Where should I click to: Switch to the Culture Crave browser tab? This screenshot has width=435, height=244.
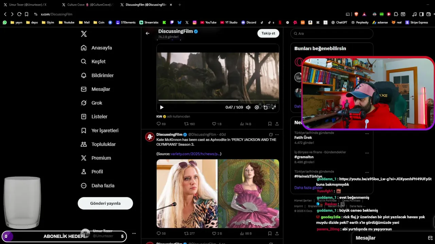(87, 5)
